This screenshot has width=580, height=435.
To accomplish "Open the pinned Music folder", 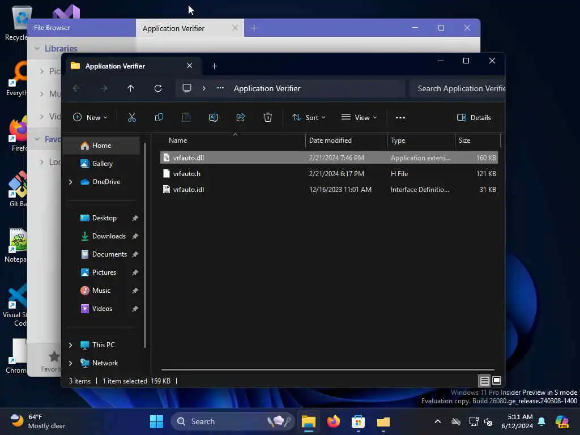I will (101, 291).
